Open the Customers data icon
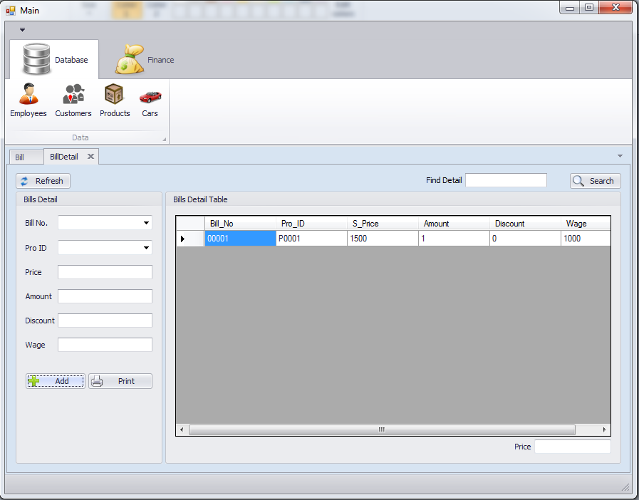 coord(73,100)
